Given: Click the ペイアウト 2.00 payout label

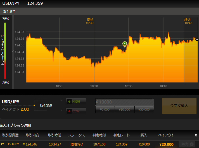Looking at the screenshot, I should click(16, 109).
